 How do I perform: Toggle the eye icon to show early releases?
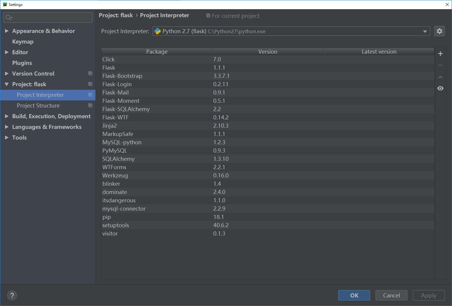(x=440, y=88)
